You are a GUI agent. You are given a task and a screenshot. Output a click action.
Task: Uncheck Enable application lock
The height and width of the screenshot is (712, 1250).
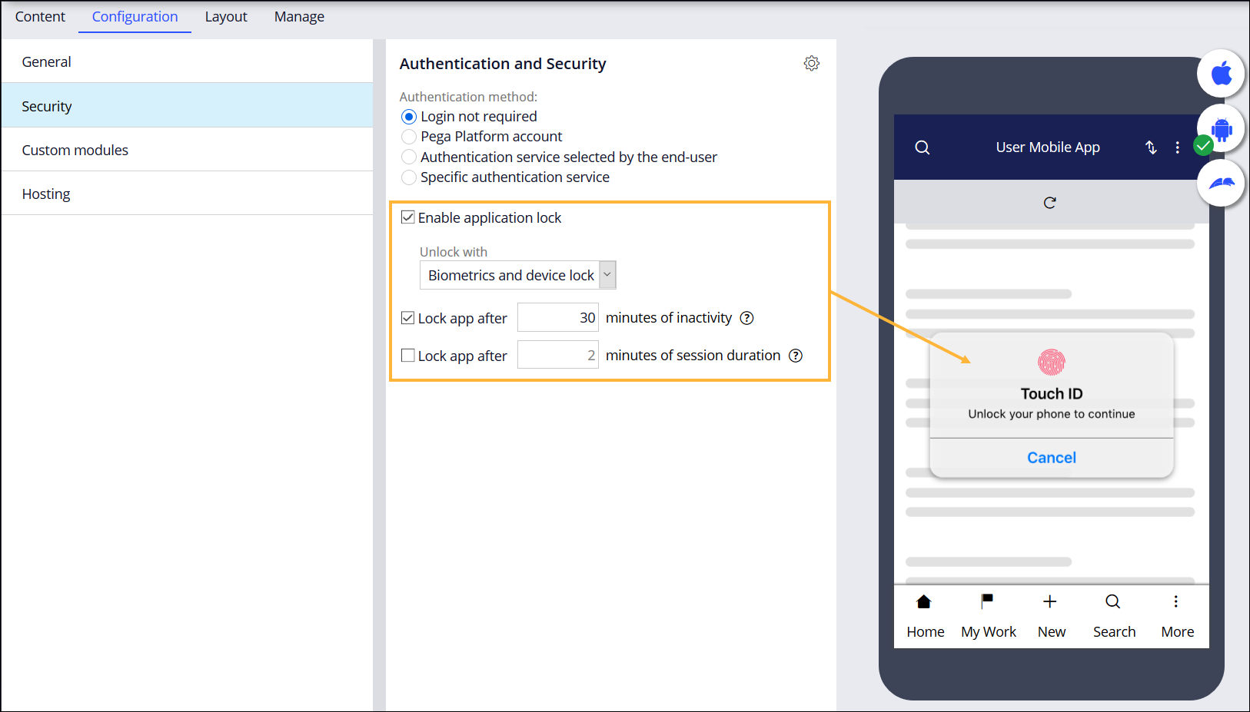click(408, 217)
